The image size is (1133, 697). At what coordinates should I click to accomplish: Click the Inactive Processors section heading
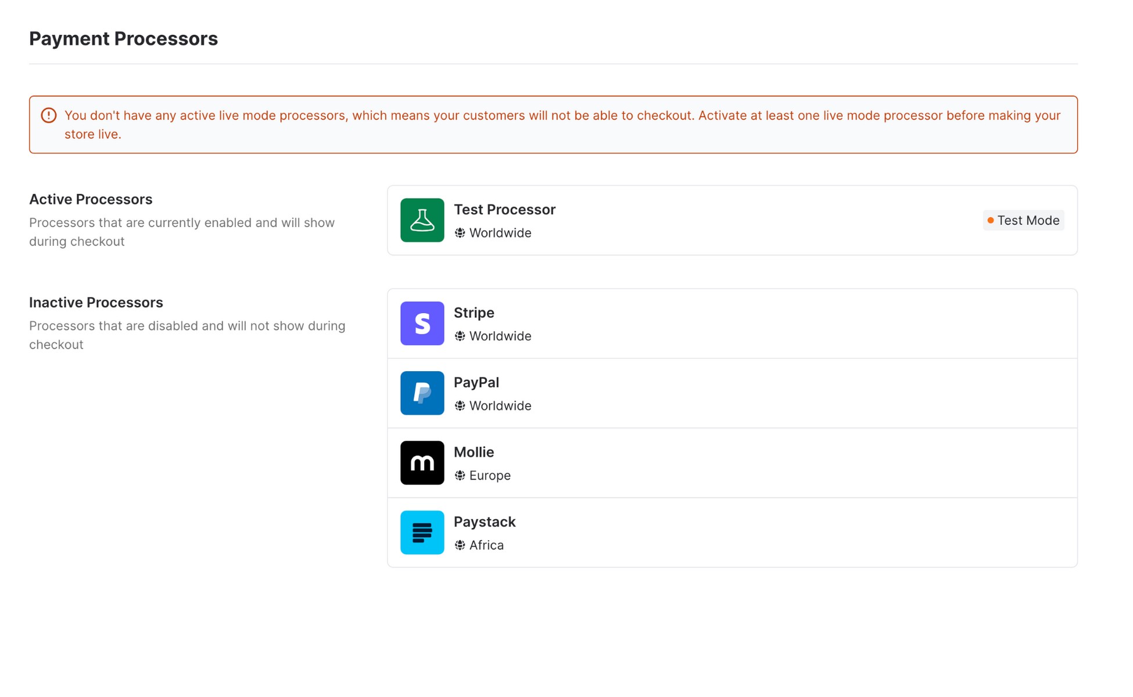(x=96, y=303)
